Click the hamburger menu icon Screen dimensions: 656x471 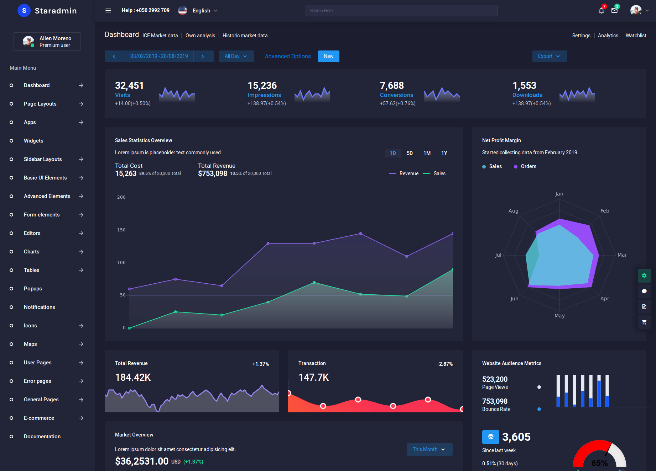pos(108,11)
